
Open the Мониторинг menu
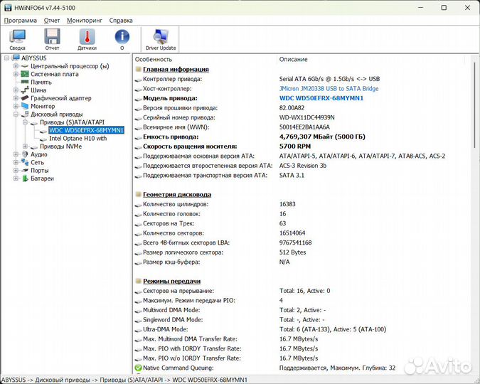85,20
